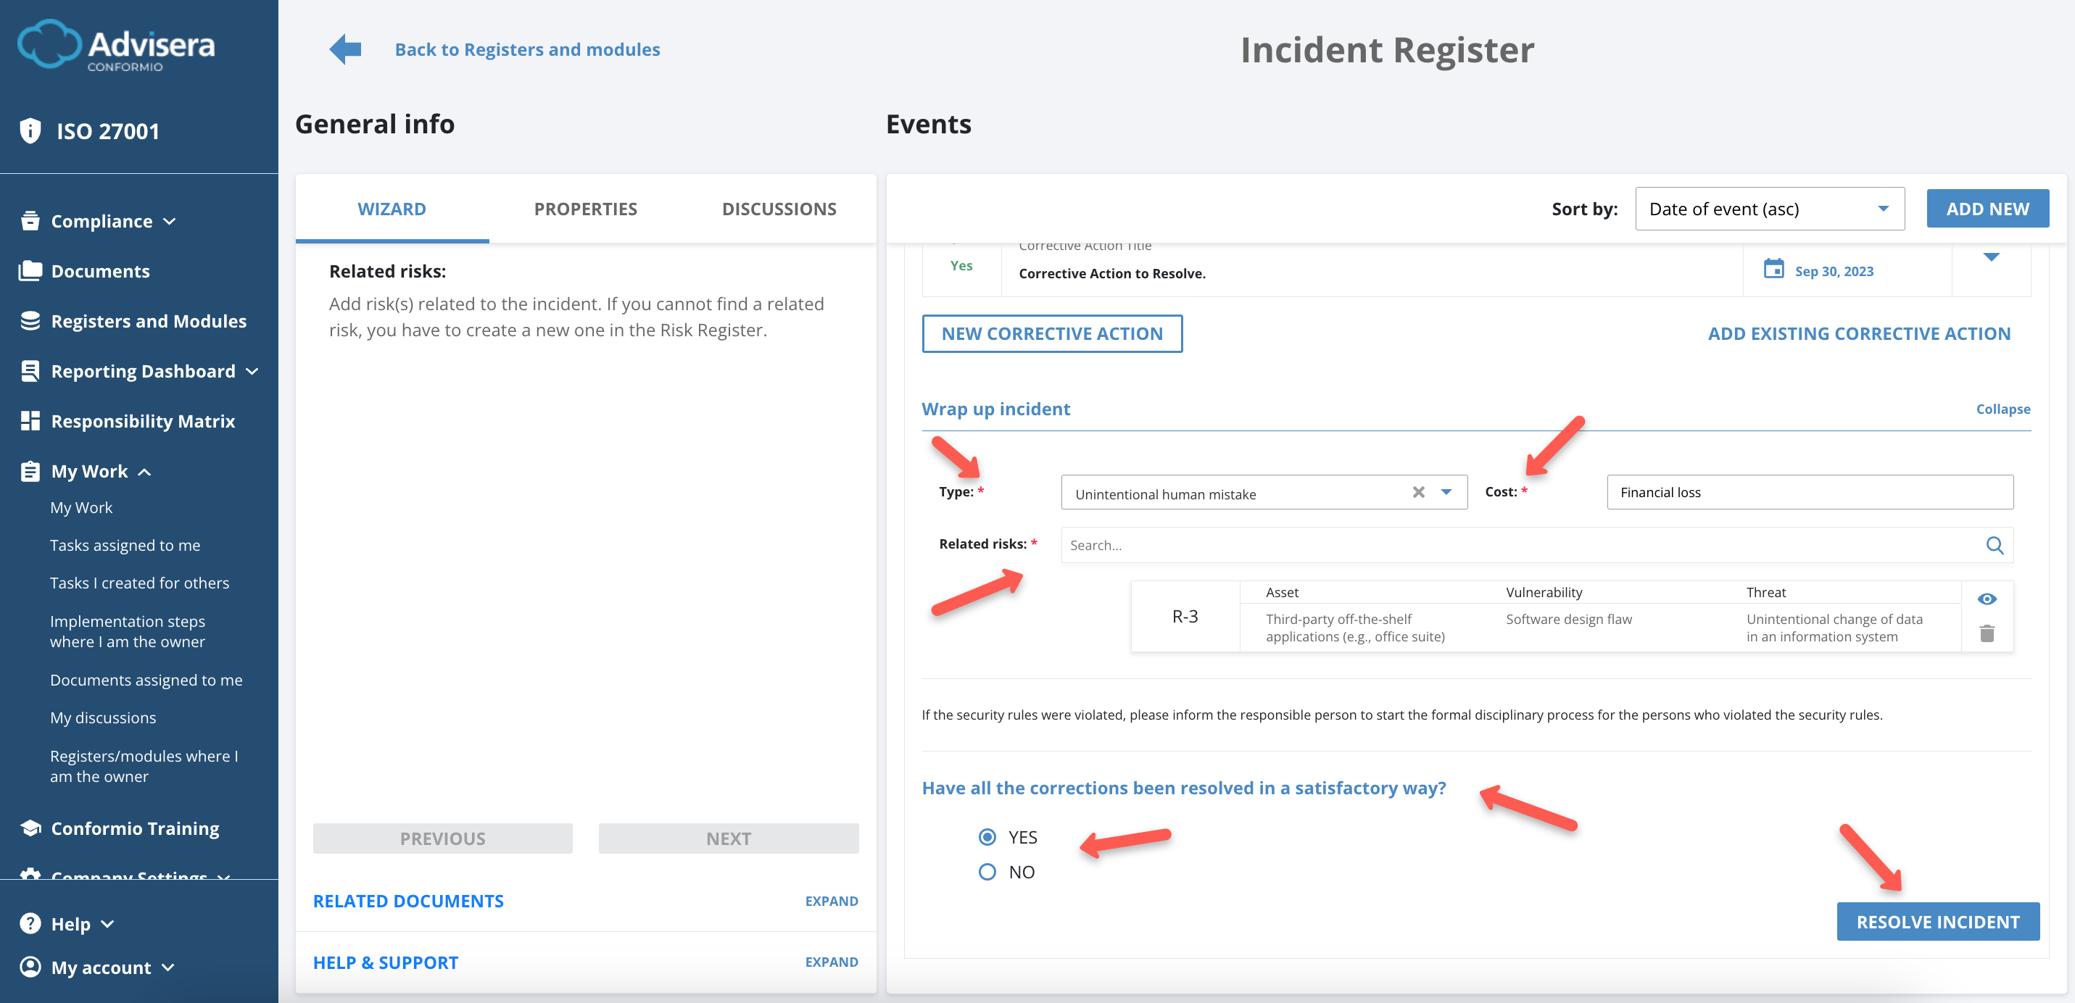Screen dimensions: 2075x1003
Task: Open the Documents section from sidebar
Action: tap(101, 271)
